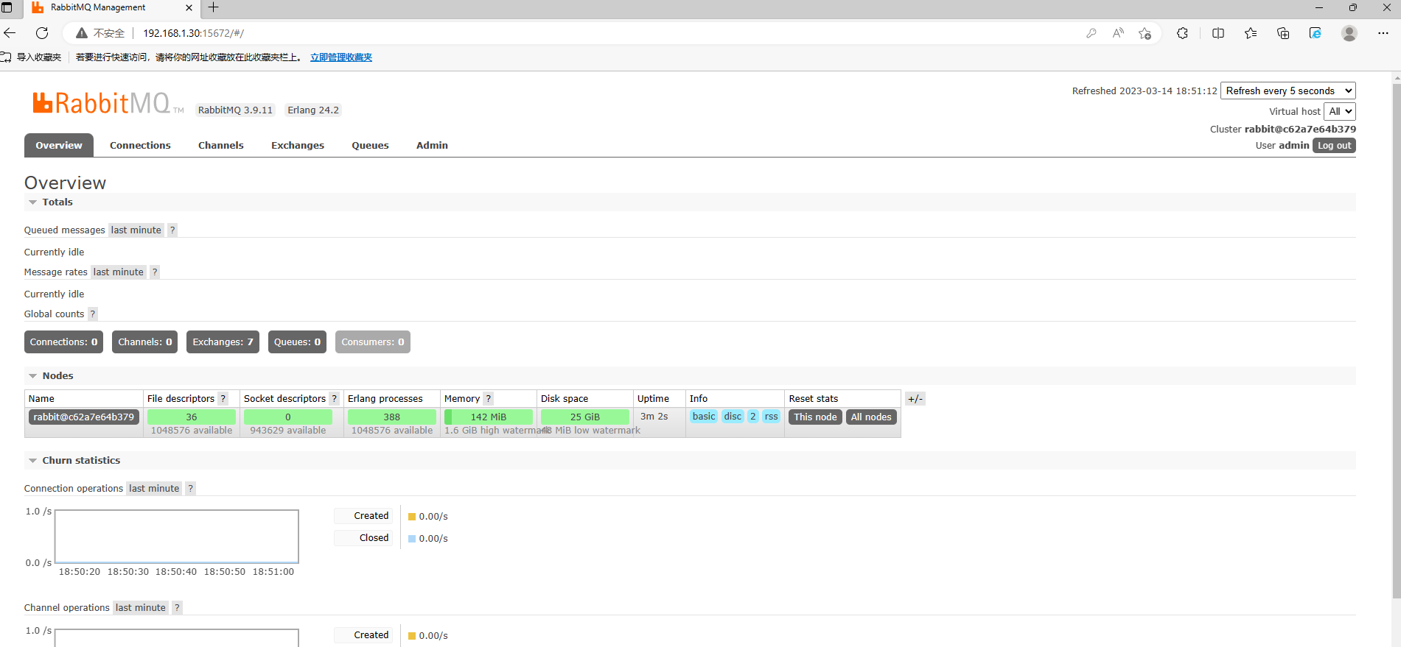
Task: Open a new browser tab
Action: tap(214, 7)
